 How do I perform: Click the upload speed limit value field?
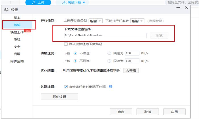pyautogui.click(x=132, y=61)
